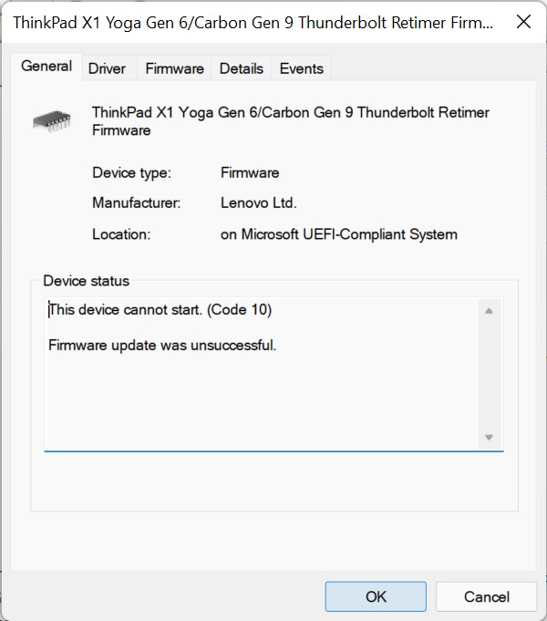The width and height of the screenshot is (547, 621).
Task: Click the dialog title bar text
Action: [253, 22]
